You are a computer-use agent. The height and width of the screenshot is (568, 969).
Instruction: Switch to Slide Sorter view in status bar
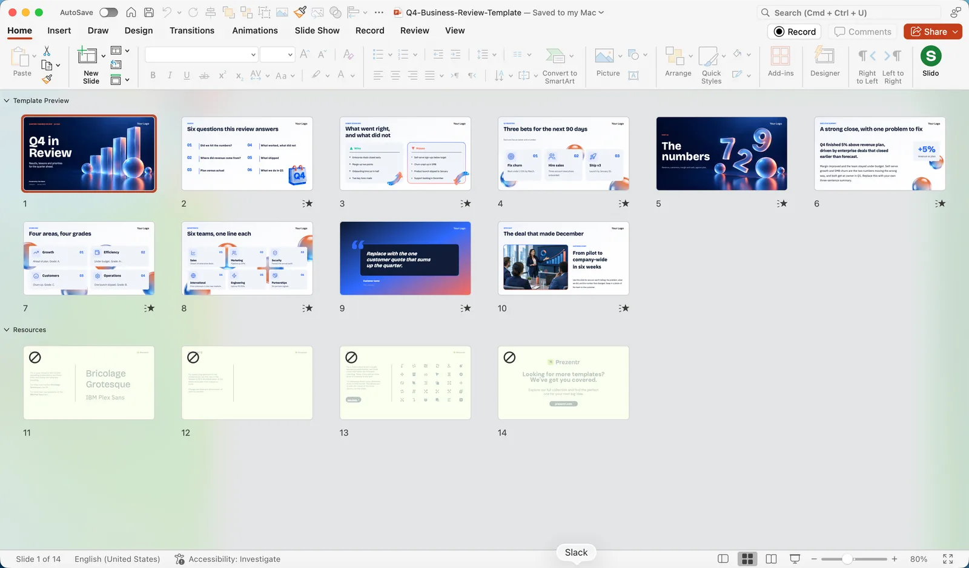tap(747, 559)
